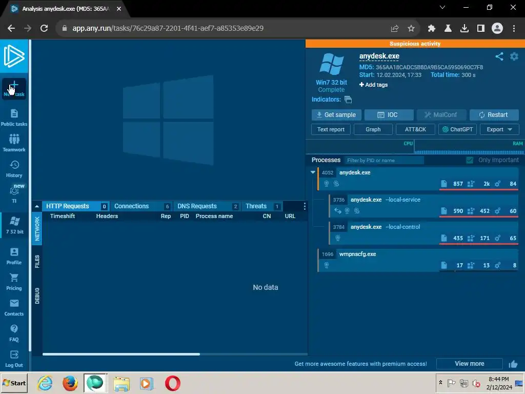Open FAQ page
The width and height of the screenshot is (525, 394).
[14, 333]
